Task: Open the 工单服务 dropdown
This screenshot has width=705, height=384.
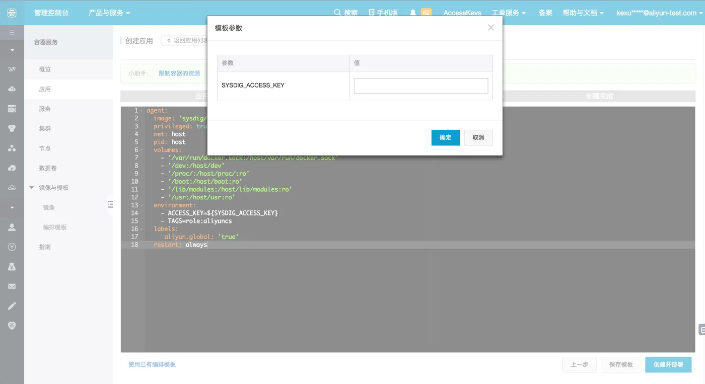Action: point(509,13)
